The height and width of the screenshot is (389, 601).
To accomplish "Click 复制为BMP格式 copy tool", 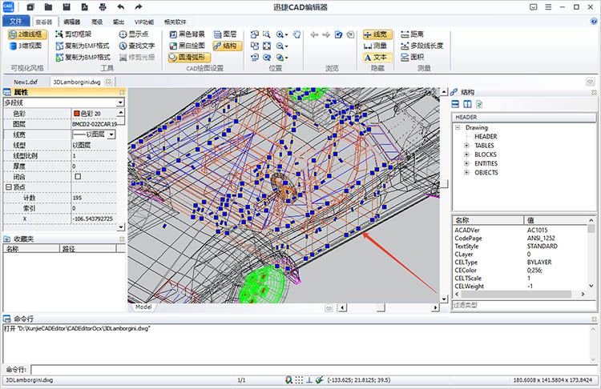I will [83, 58].
